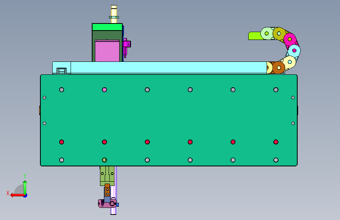Select the orange bracket with two holes
This screenshot has width=340, height=220.
tap(107, 190)
